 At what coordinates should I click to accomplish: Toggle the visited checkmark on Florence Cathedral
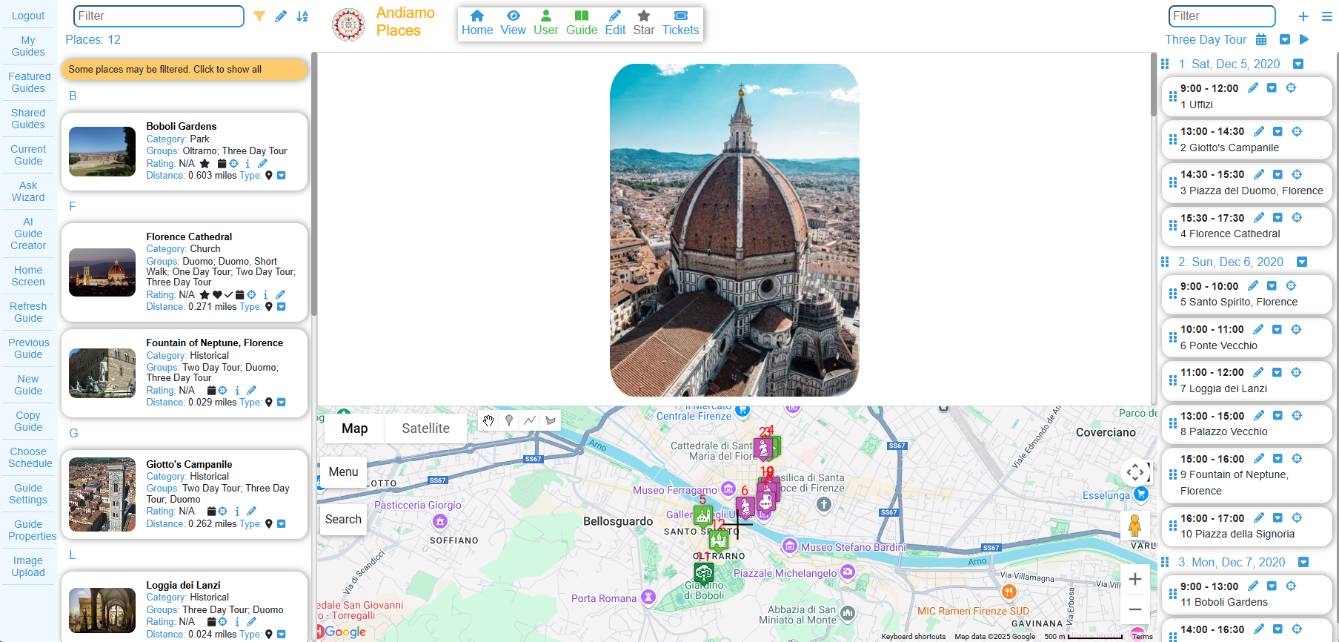tap(228, 295)
